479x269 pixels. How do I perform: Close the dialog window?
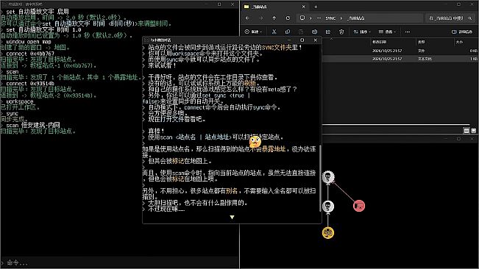pyautogui.click(x=315, y=40)
